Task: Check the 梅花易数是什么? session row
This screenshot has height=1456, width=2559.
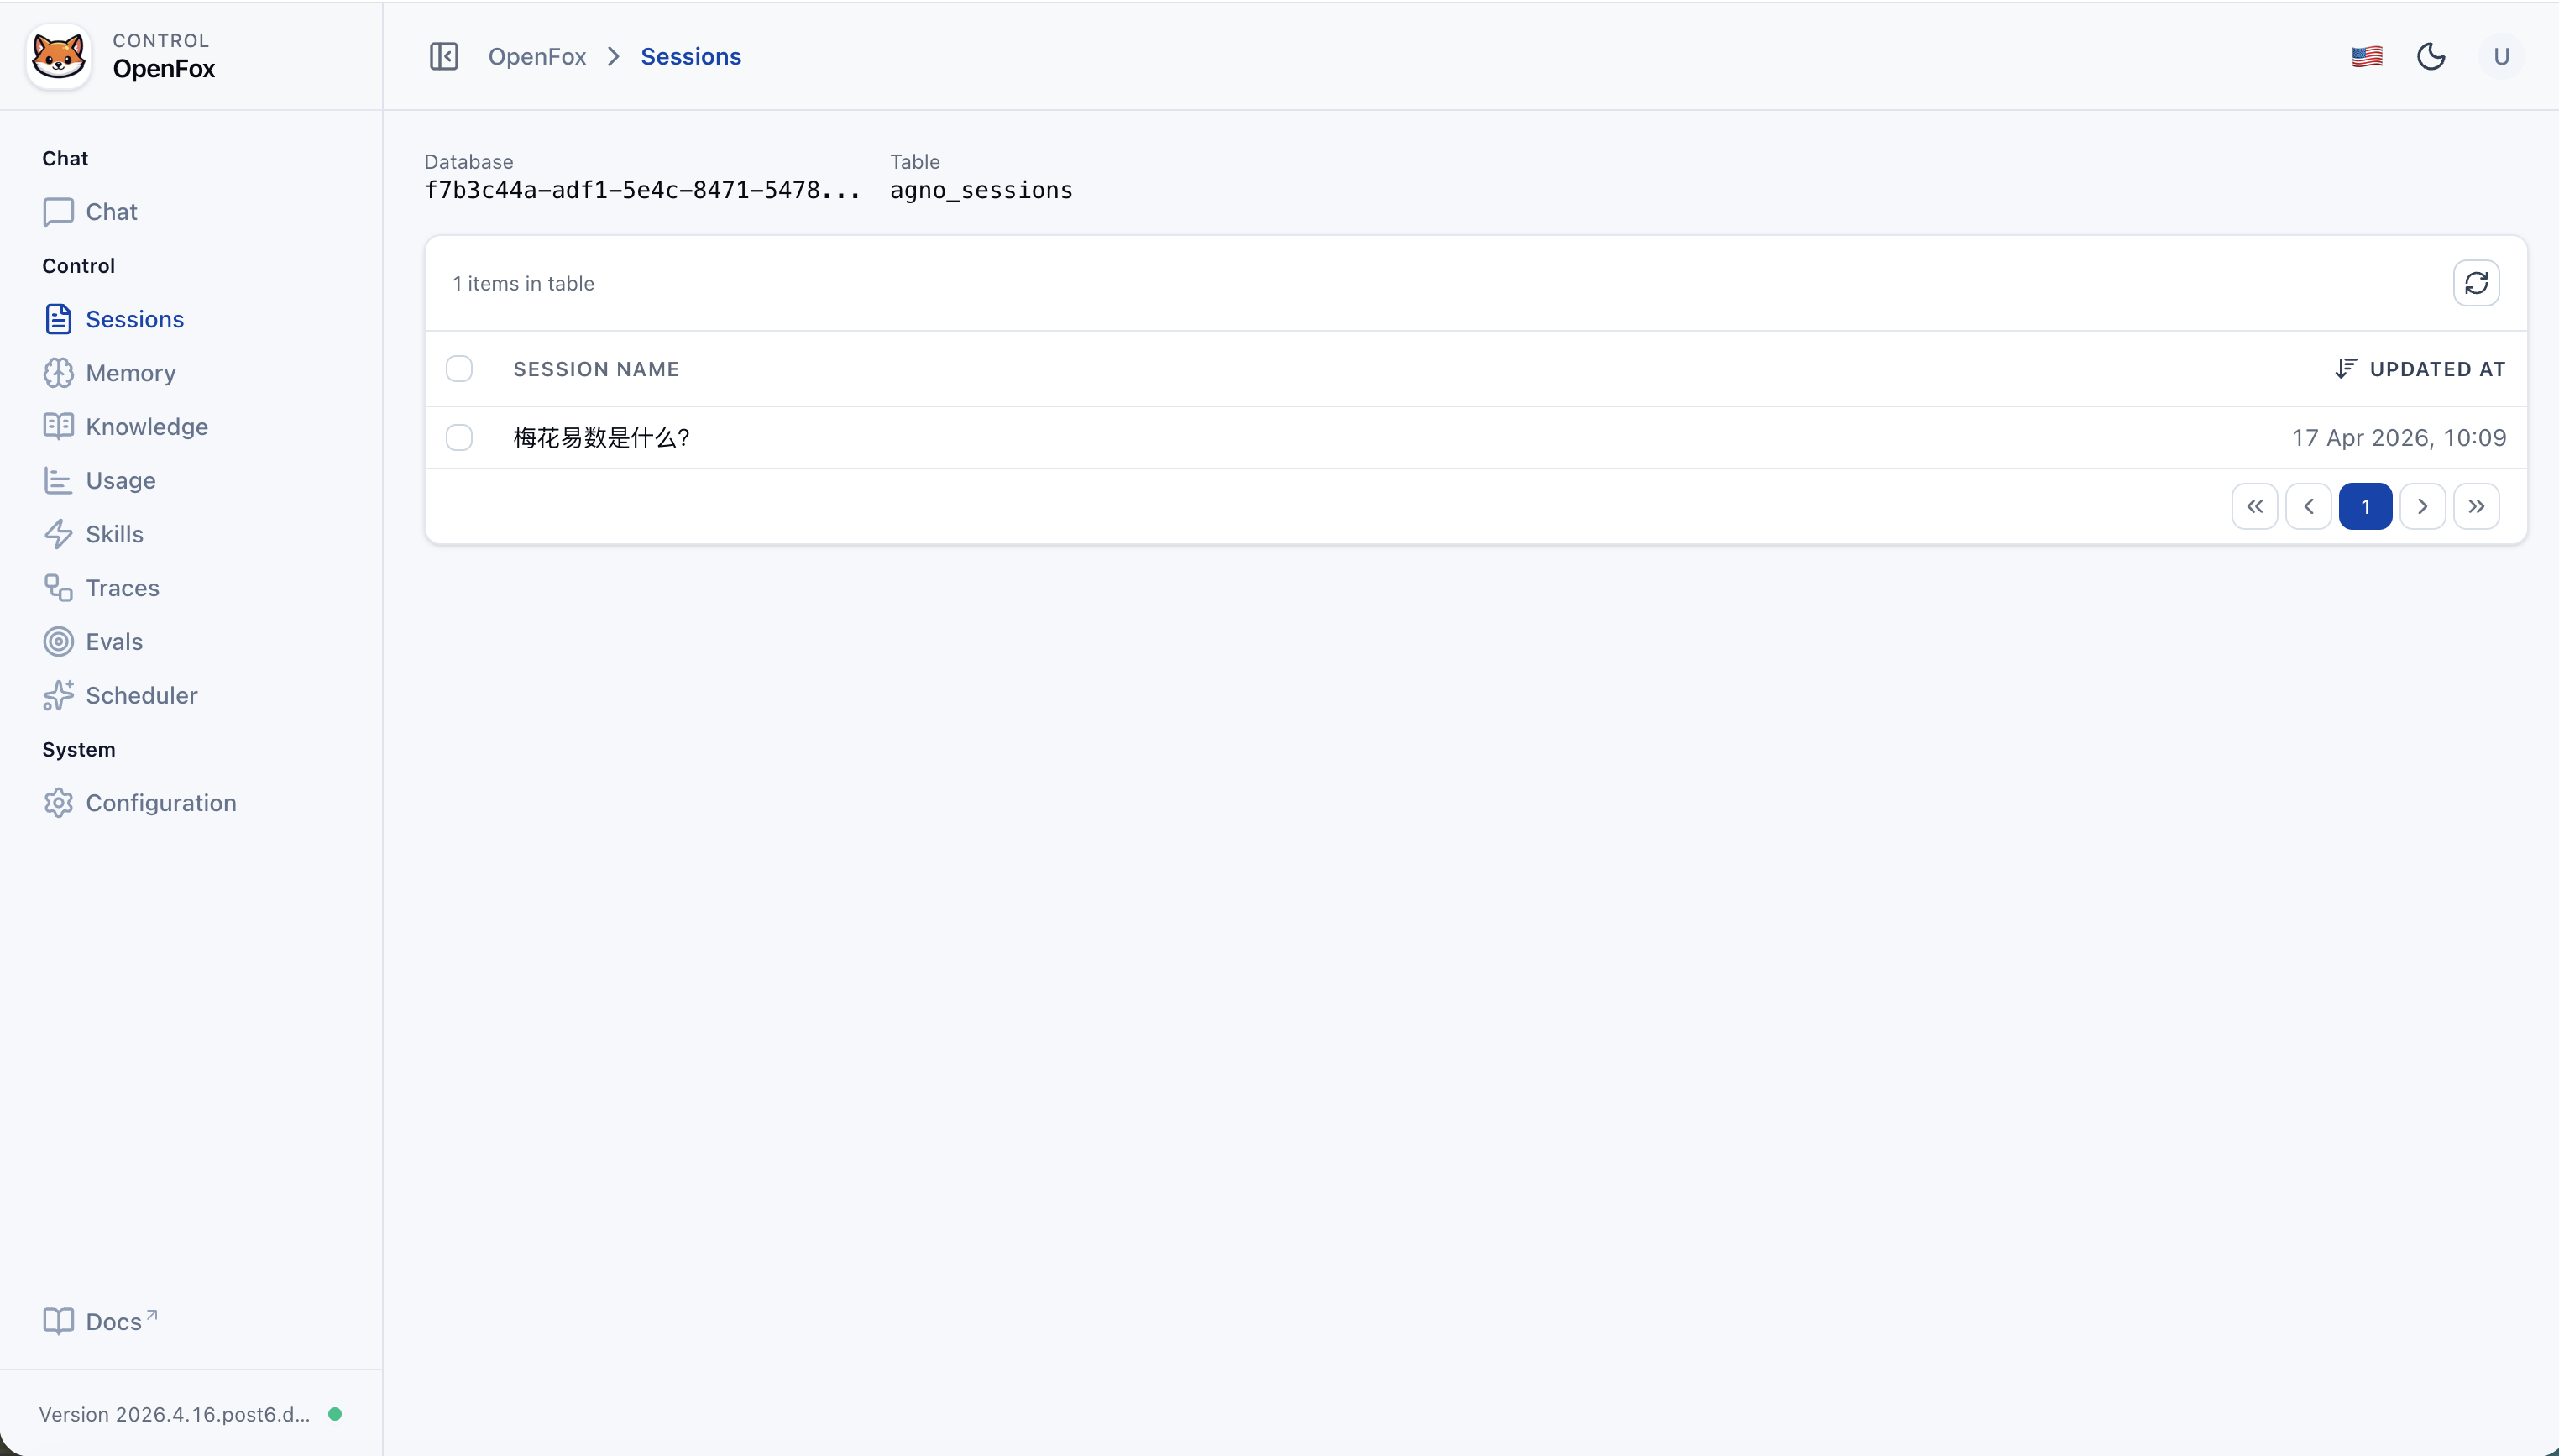Action: point(458,437)
